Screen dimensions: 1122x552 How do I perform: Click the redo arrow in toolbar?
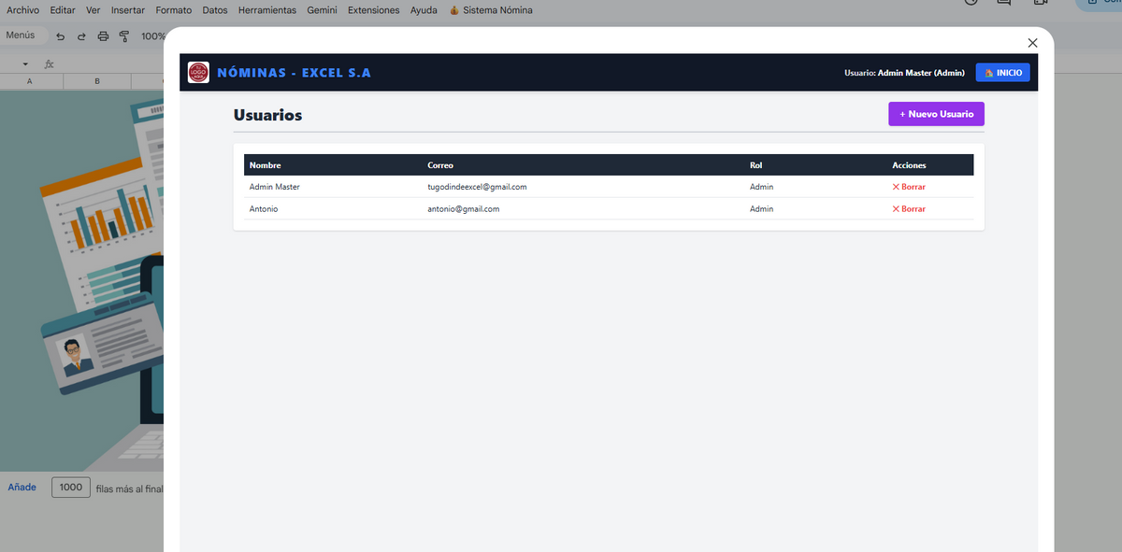click(81, 36)
